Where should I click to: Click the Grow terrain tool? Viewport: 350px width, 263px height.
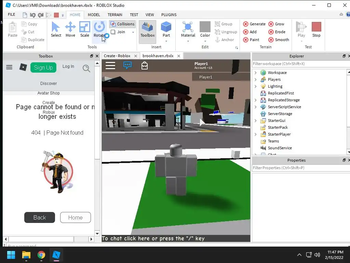276,24
